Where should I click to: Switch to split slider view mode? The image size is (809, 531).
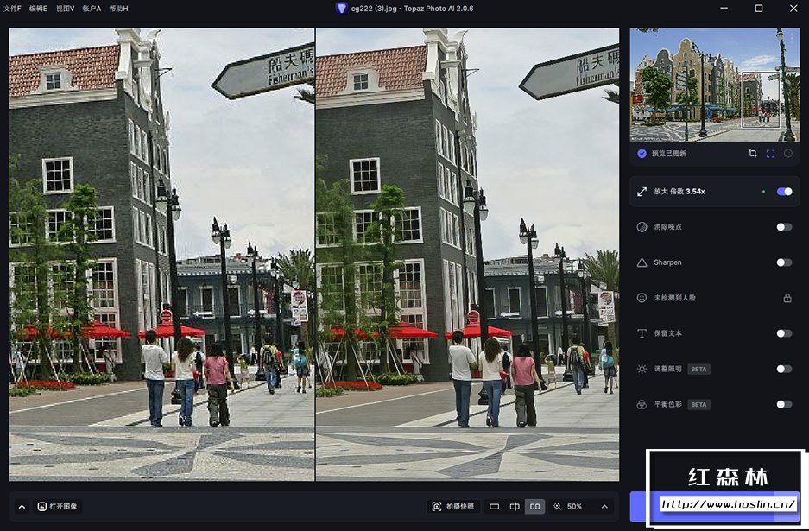coord(515,507)
